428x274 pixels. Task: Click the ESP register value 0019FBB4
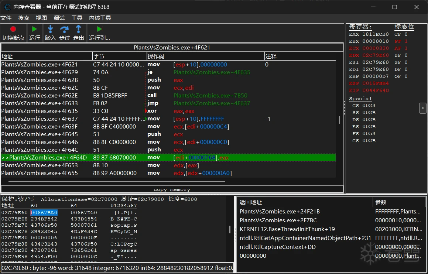point(376,83)
